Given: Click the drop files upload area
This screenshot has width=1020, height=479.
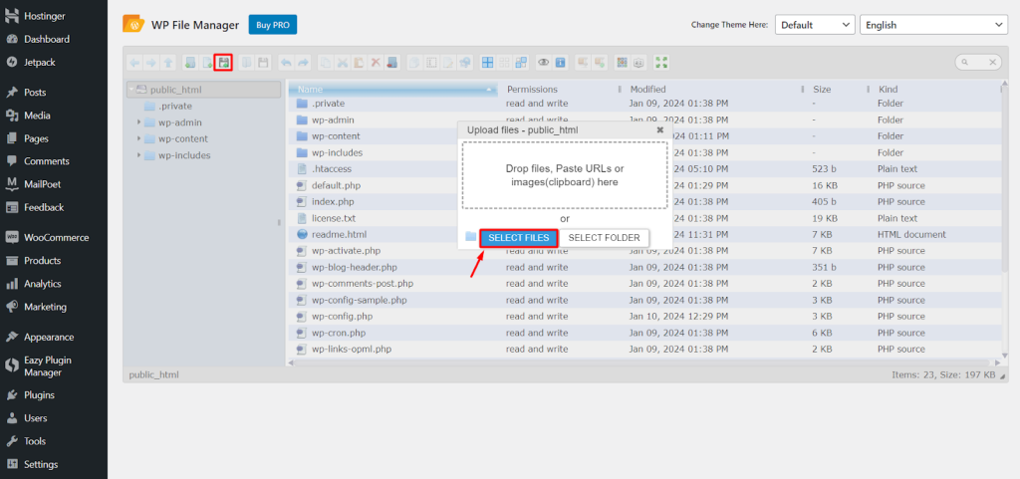Looking at the screenshot, I should coord(565,175).
